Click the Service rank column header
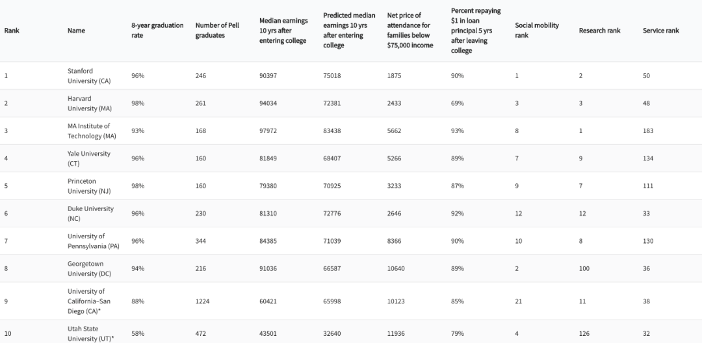The width and height of the screenshot is (702, 343). pyautogui.click(x=660, y=31)
